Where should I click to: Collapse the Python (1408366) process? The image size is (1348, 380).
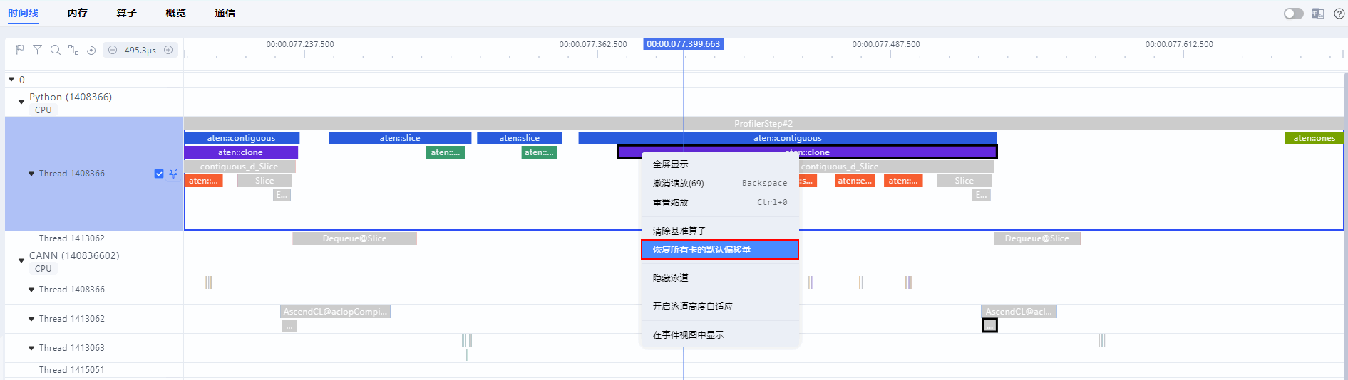pos(21,102)
